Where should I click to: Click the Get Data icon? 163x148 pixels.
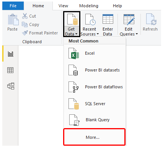[x=72, y=20]
